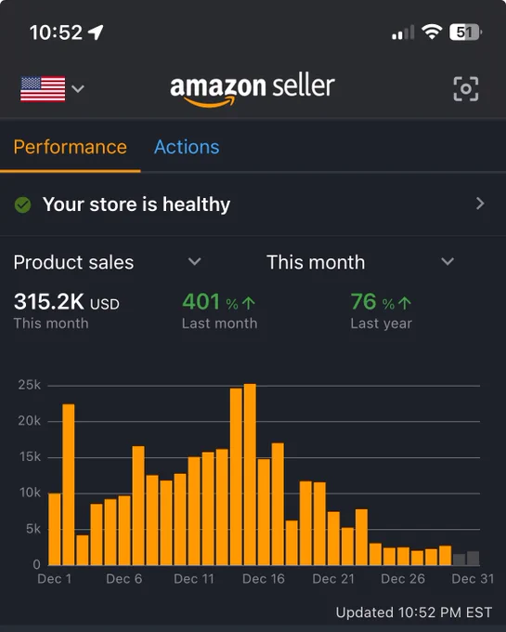Open the Your store is healthy row
Screen dimensions: 506x632
coord(253,204)
